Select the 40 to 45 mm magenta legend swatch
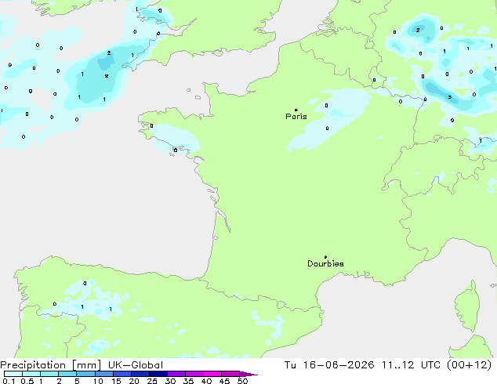The width and height of the screenshot is (497, 384). (x=212, y=374)
